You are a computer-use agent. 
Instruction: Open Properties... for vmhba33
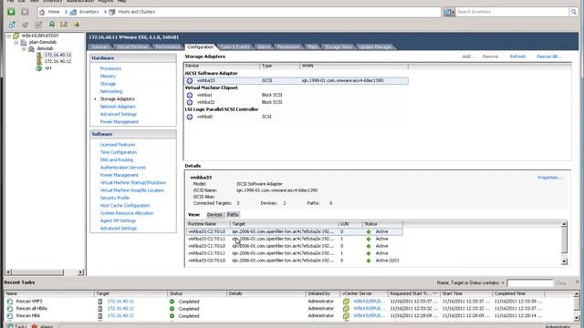tap(549, 178)
